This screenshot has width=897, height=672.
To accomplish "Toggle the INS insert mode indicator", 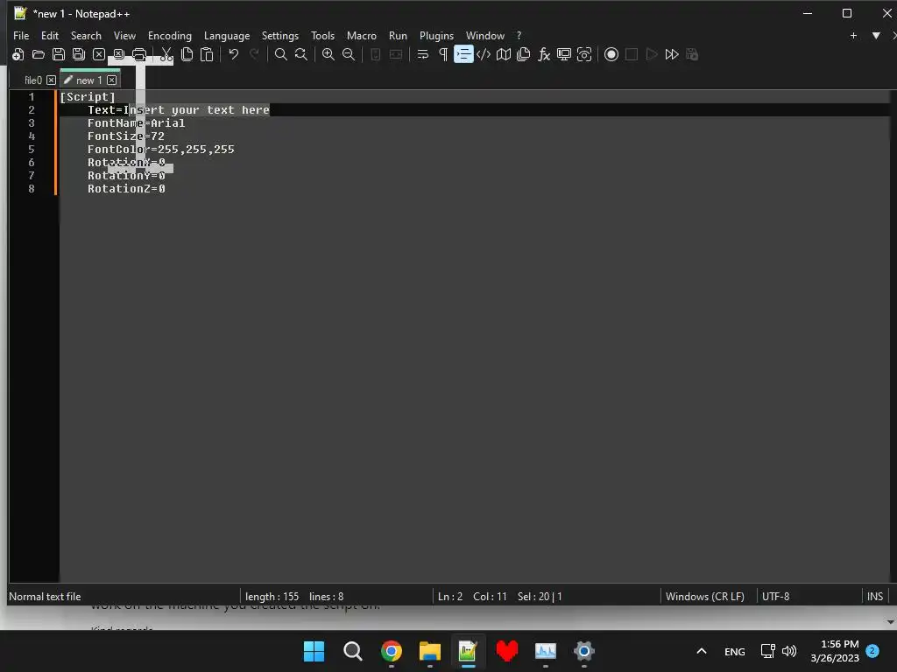I will 875,597.
